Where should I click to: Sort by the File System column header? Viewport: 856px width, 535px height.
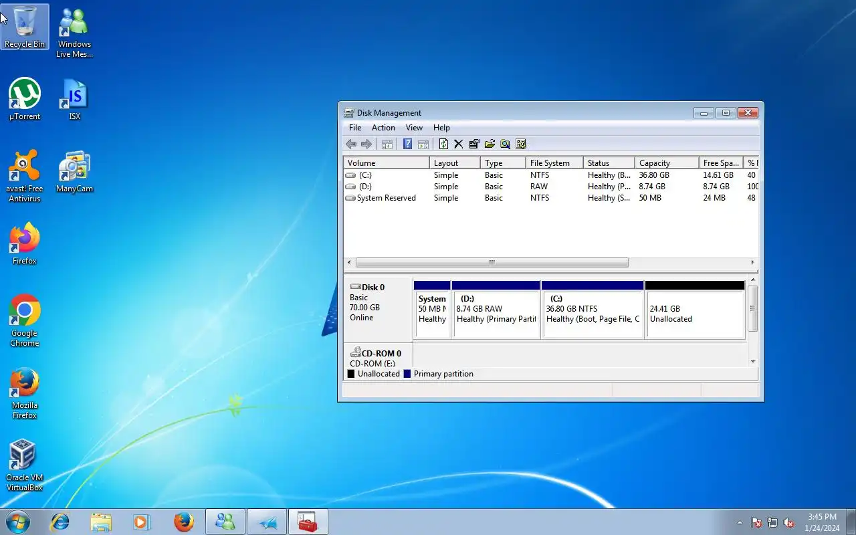(554, 163)
